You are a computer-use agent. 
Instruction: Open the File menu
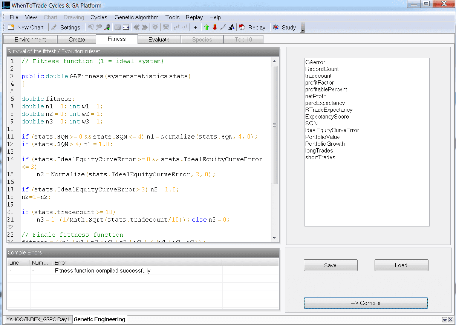coord(14,17)
